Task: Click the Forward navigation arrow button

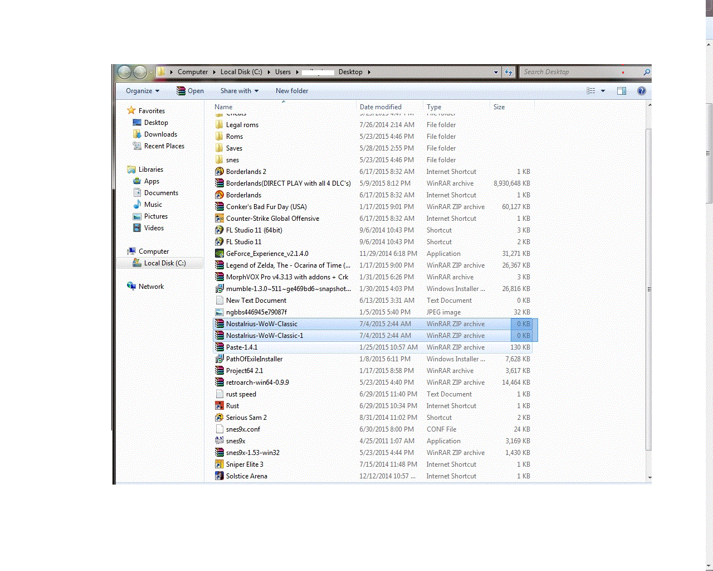Action: pos(140,72)
